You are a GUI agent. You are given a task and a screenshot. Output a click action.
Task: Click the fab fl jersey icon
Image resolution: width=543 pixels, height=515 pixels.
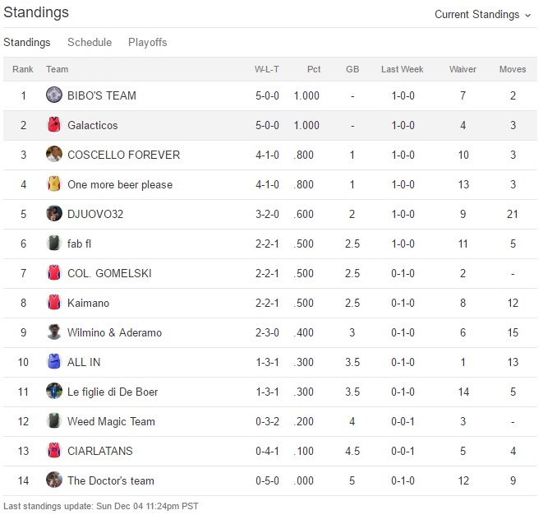54,244
